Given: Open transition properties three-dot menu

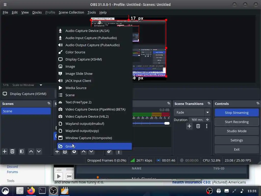Looking at the screenshot, I should tap(207, 126).
